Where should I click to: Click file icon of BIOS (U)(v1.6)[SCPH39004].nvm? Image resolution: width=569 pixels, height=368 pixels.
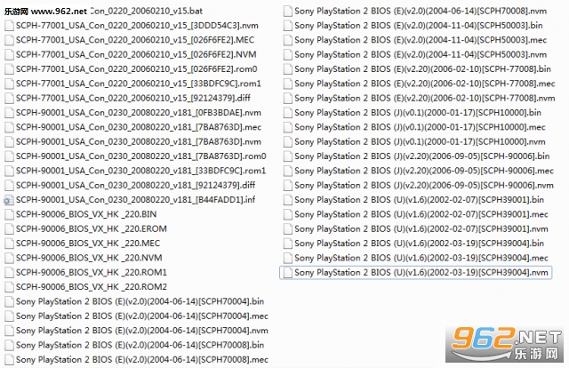(288, 273)
